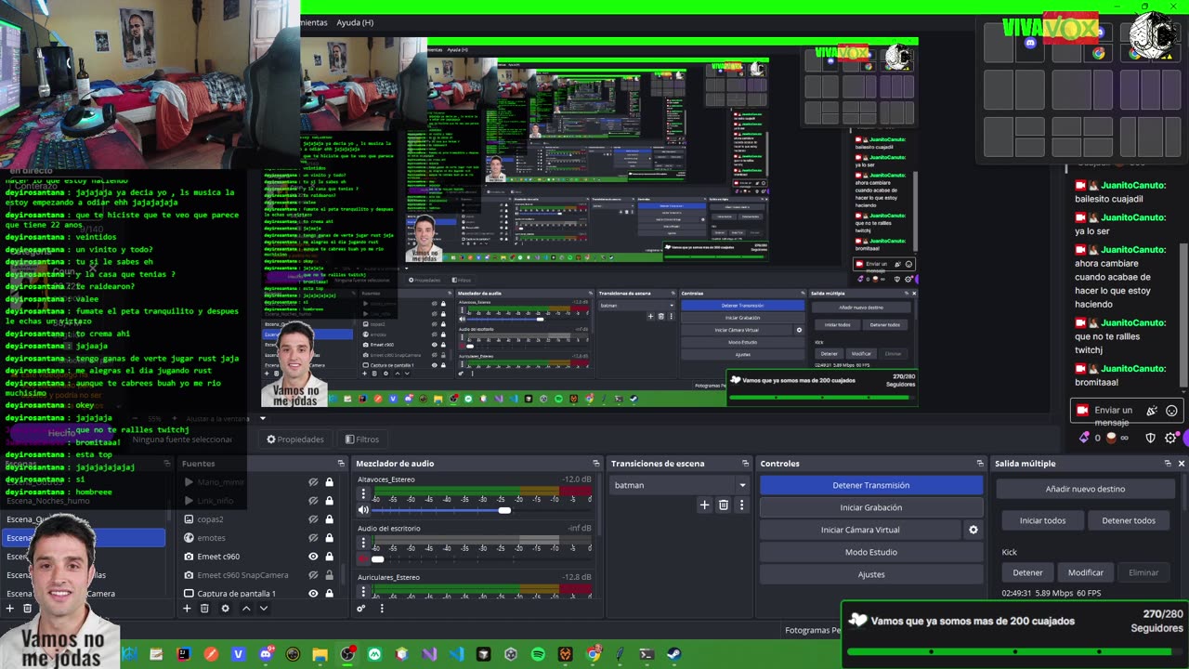Image resolution: width=1189 pixels, height=669 pixels.
Task: Modify the Kick destination
Action: pos(1086,572)
